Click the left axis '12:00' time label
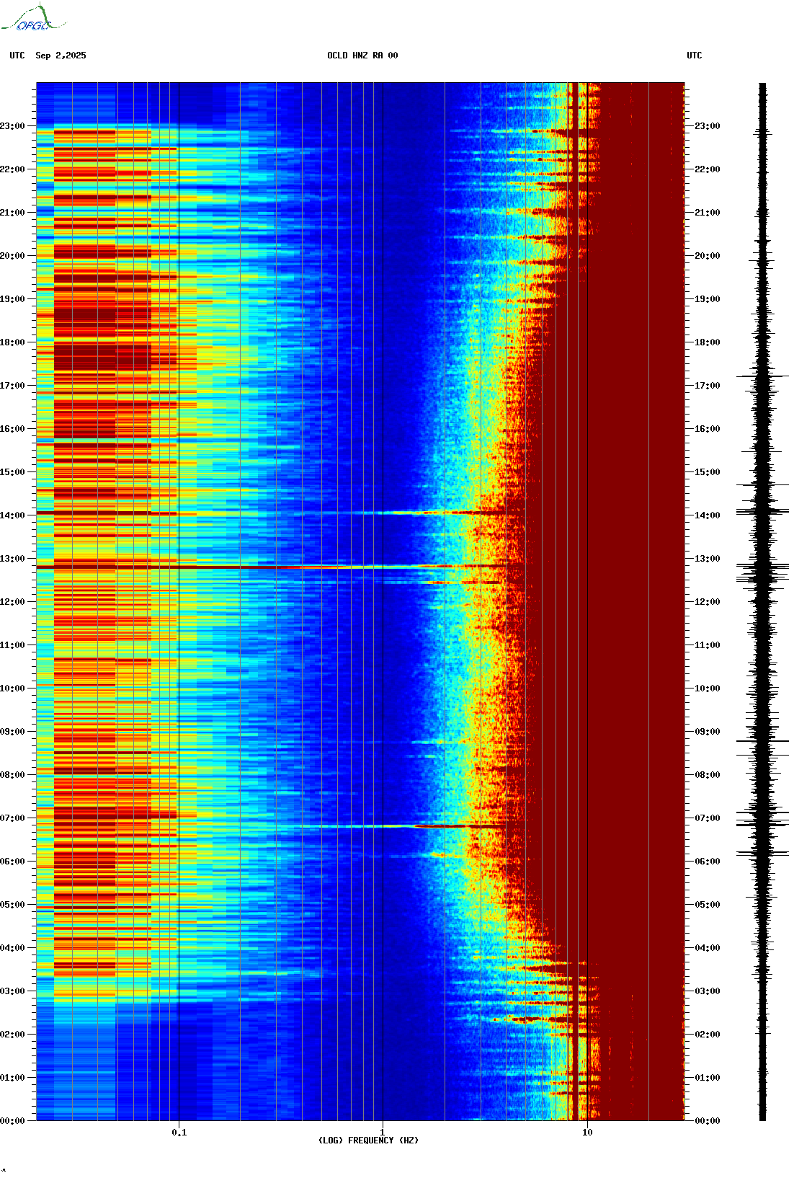The width and height of the screenshot is (794, 1178). click(x=12, y=602)
